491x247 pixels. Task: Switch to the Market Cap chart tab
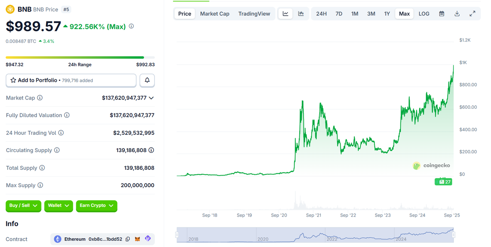(215, 13)
